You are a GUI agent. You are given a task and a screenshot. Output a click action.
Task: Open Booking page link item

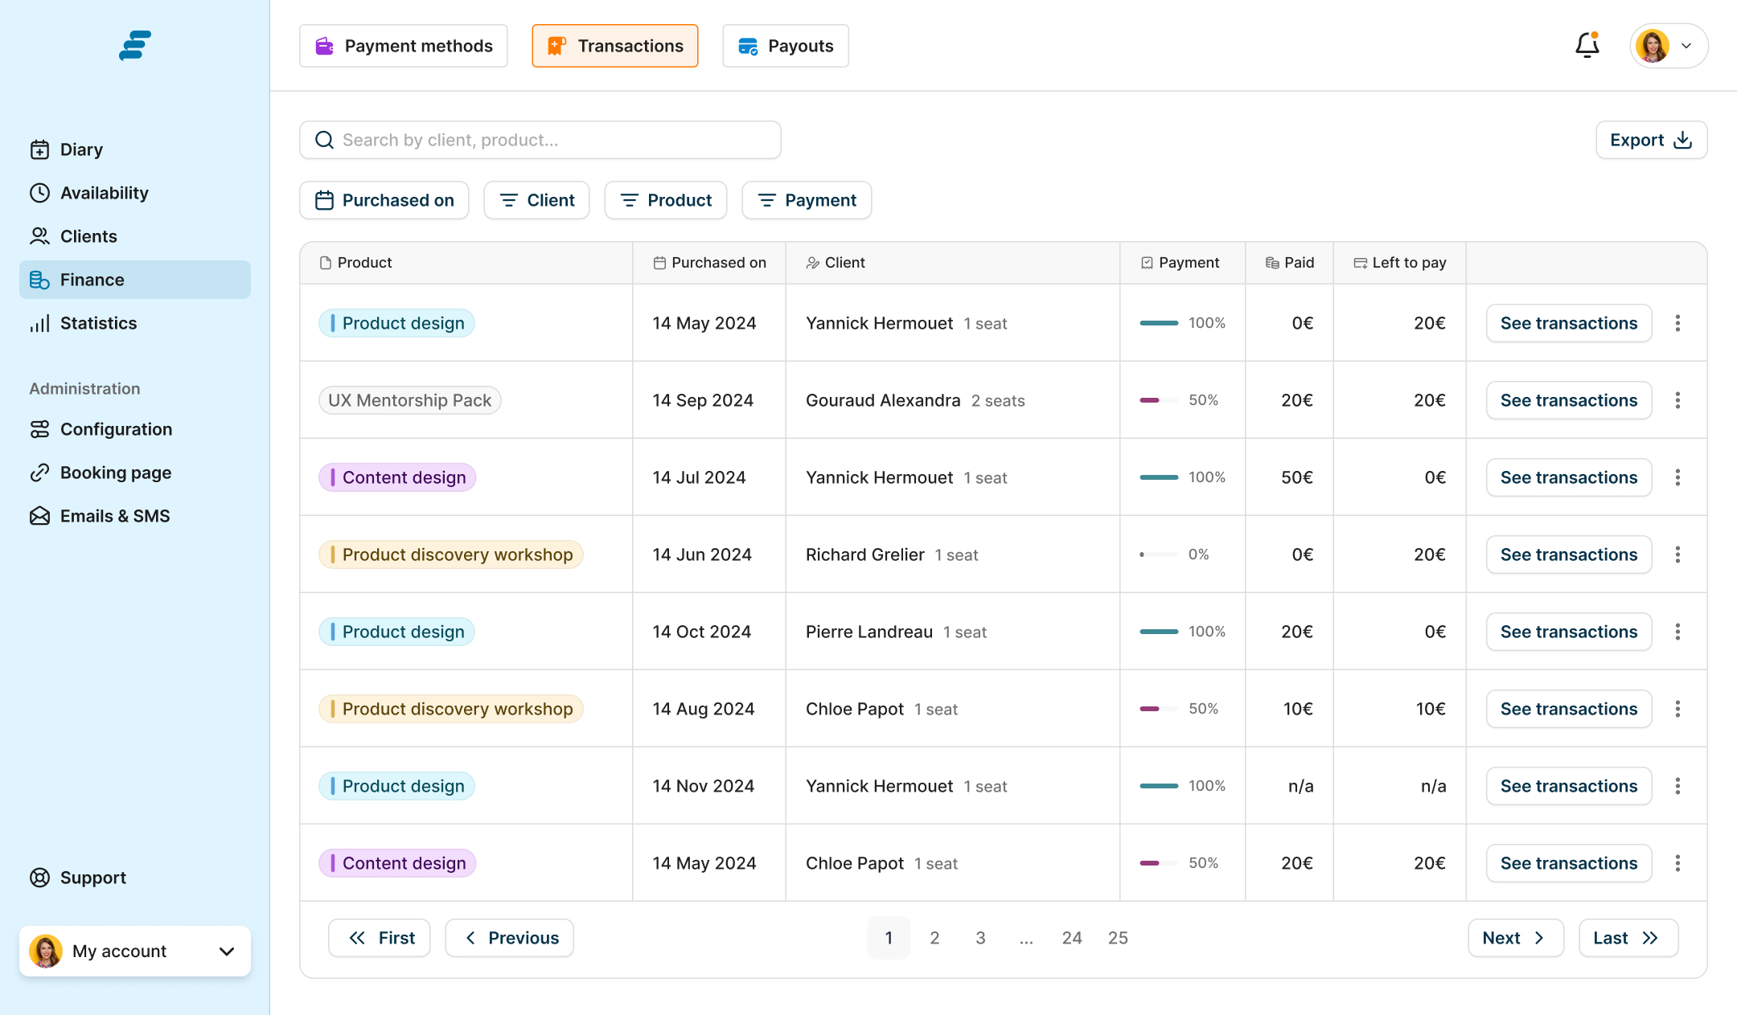[x=115, y=473]
